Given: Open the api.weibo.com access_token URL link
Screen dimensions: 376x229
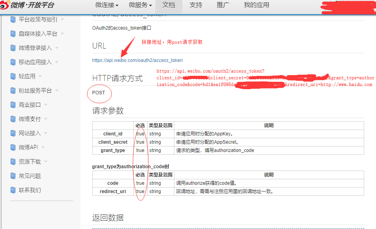Looking at the screenshot, I should click(x=137, y=60).
